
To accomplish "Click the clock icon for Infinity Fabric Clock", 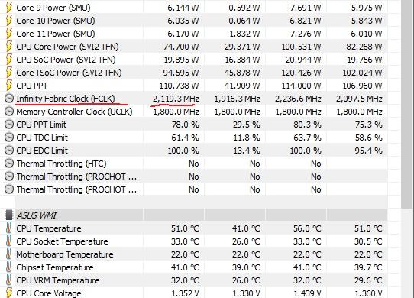I will [9, 99].
